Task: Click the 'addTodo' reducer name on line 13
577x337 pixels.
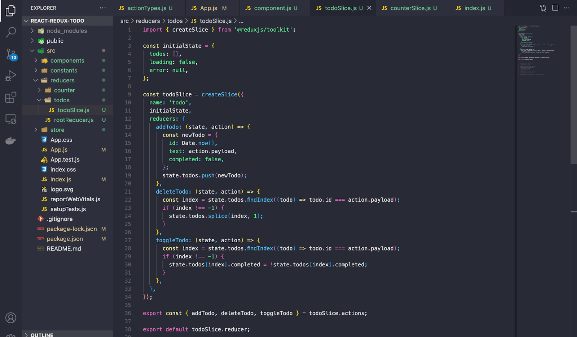Action: click(167, 127)
